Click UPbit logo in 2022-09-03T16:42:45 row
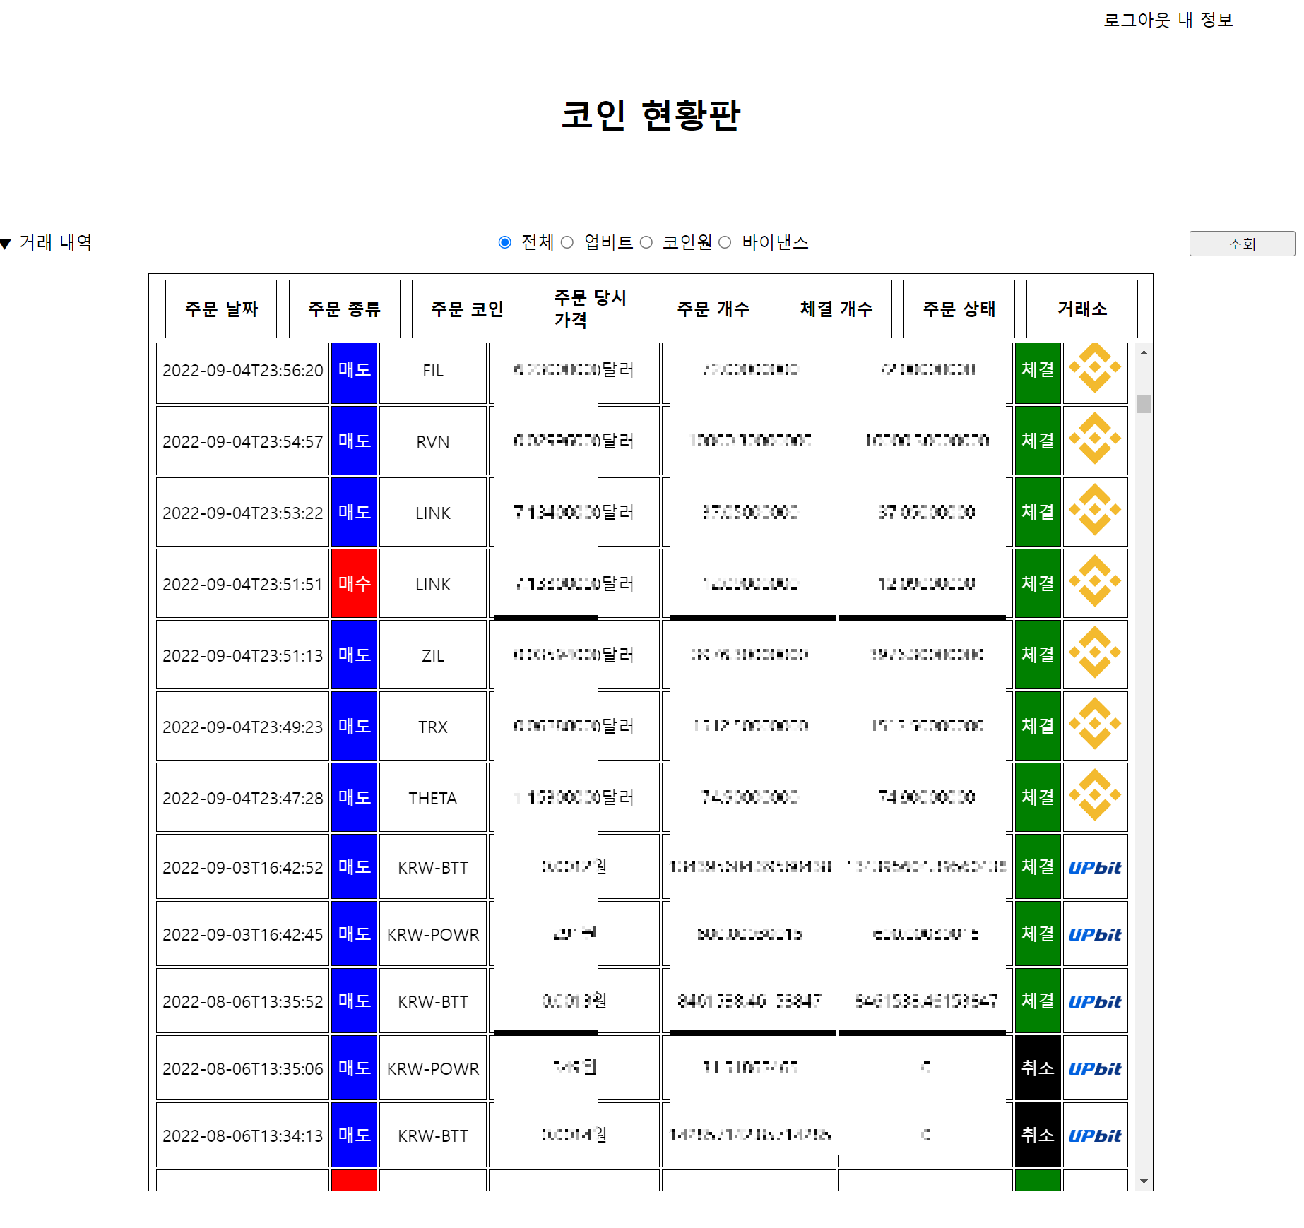The height and width of the screenshot is (1228, 1304). 1094,934
